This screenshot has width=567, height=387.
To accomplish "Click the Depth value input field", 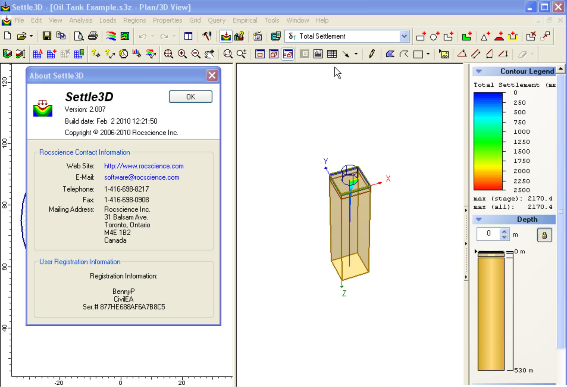I will coord(488,234).
